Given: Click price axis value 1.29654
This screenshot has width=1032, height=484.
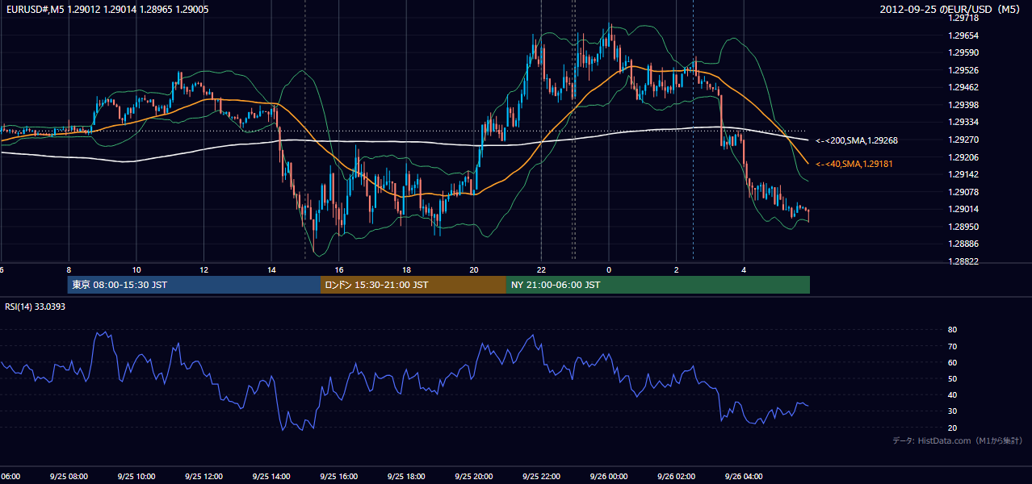Looking at the screenshot, I should coord(964,35).
